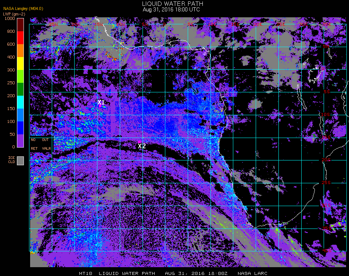Click the large 'LIQUID WATER PATH' title at top
Image resolution: width=349 pixels, height=276 pixels.
[x=173, y=4]
